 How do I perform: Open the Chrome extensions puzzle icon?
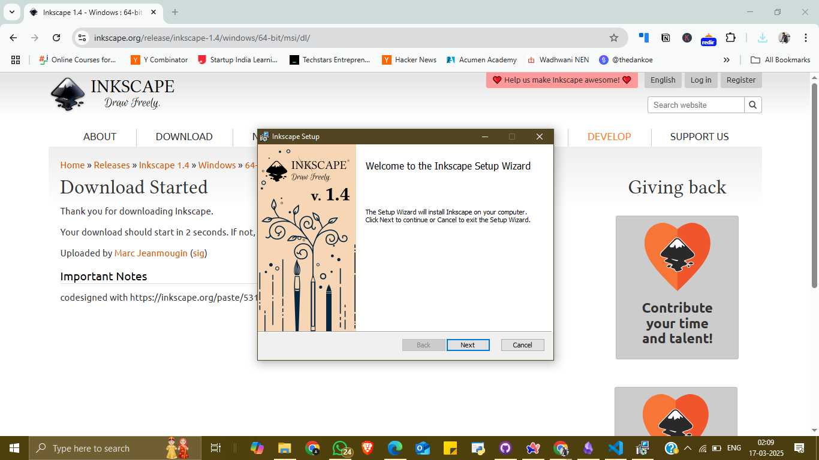tap(730, 38)
